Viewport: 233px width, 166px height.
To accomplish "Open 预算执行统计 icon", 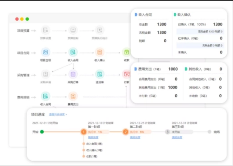I will pos(100,30).
